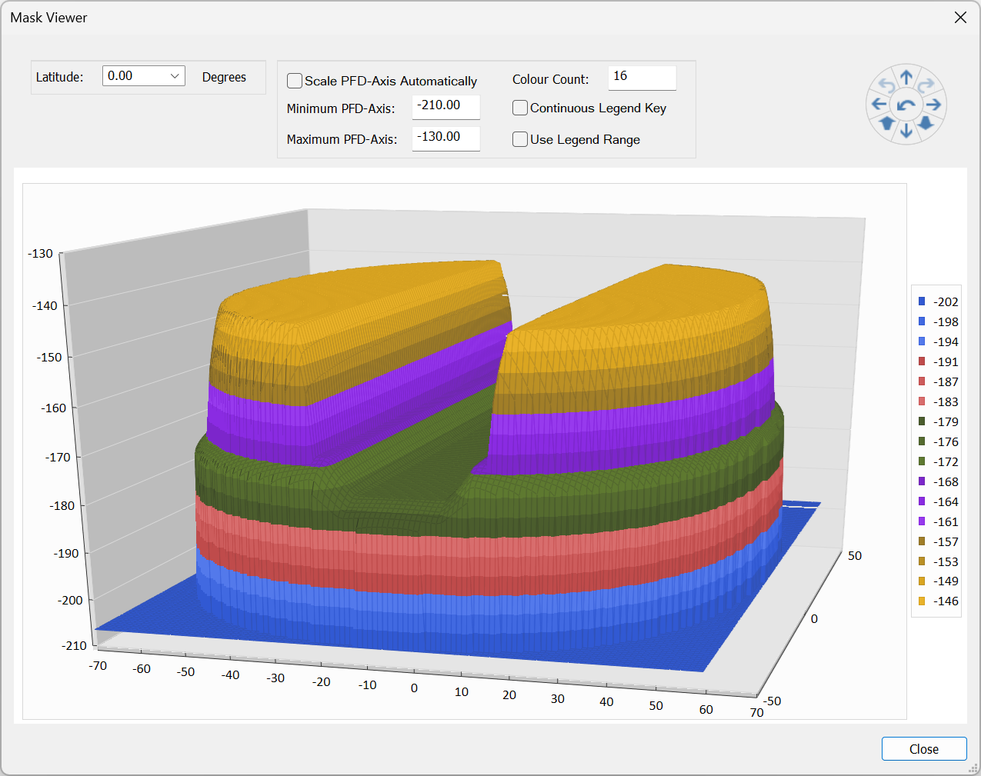Enable Scale PFD-Axis Automatically checkbox
Screen dimensions: 981x776
pos(295,81)
